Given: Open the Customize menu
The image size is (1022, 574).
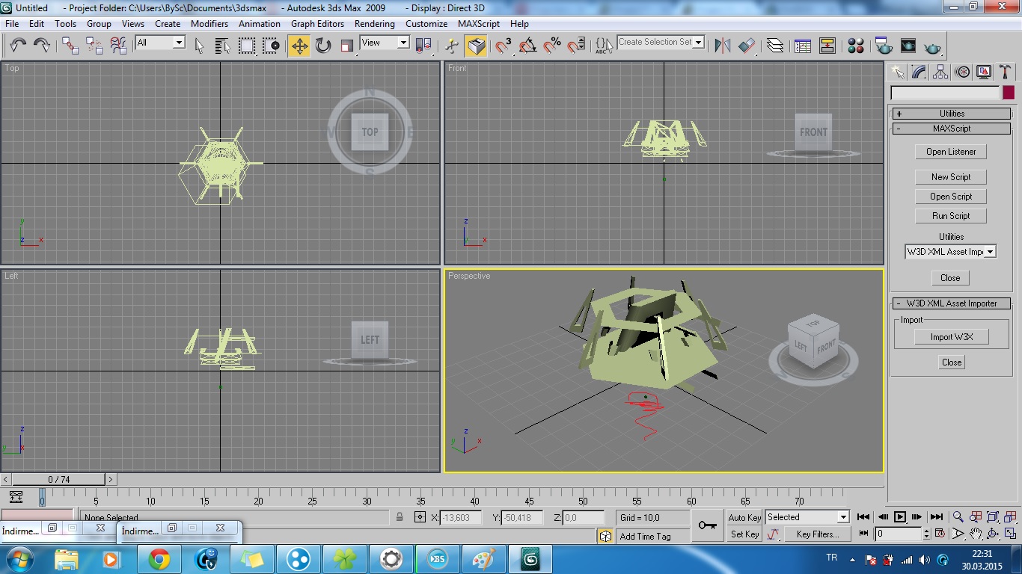Looking at the screenshot, I should click(x=426, y=24).
